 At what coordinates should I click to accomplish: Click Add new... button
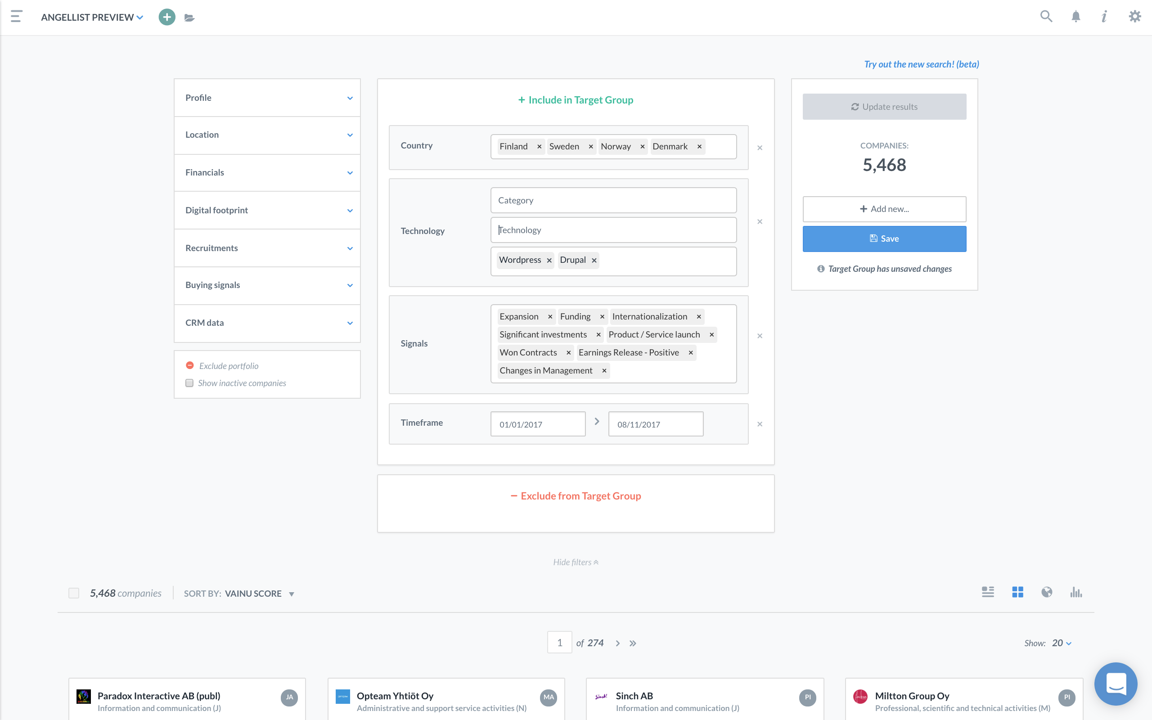[884, 209]
